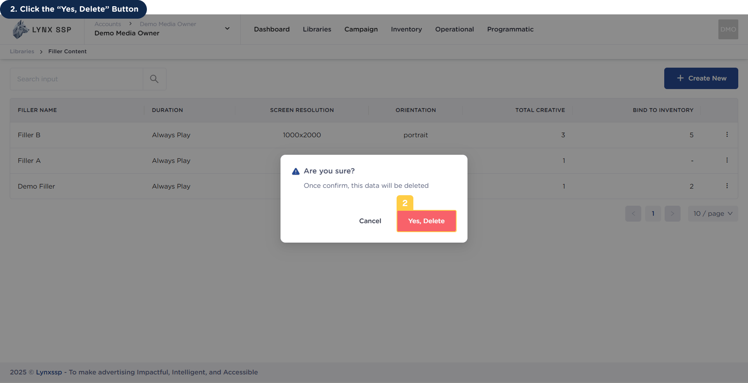Open the Libraries menu

(317, 29)
